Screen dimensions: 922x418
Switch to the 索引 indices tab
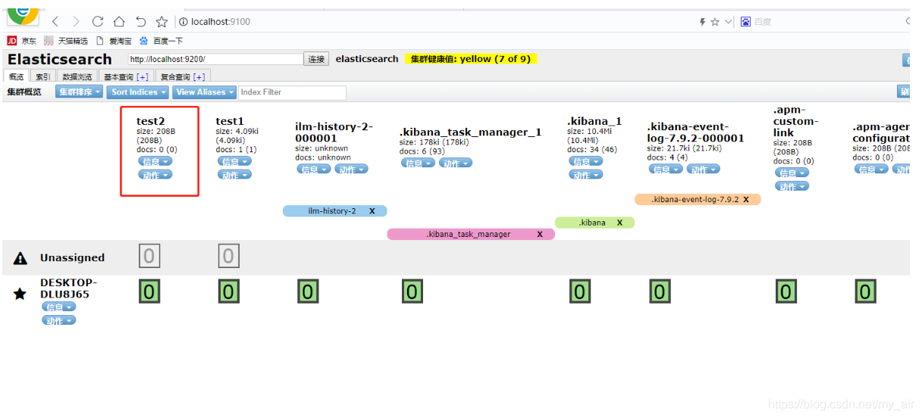(43, 76)
